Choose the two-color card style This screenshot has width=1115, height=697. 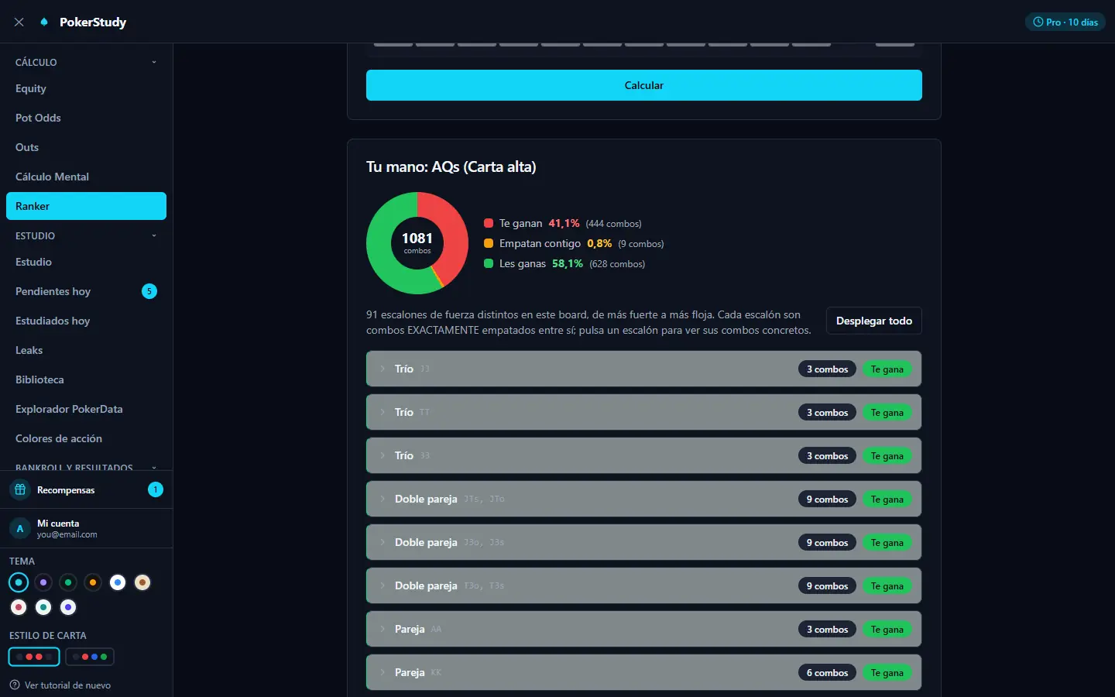point(34,657)
